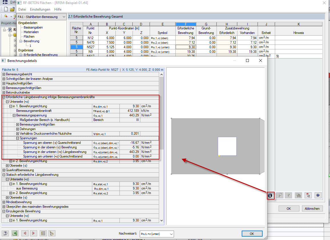Click the binoculars search icon
This screenshot has width=330, height=240.
298,195
